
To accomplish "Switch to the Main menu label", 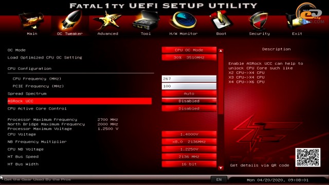I will pos(32,33).
